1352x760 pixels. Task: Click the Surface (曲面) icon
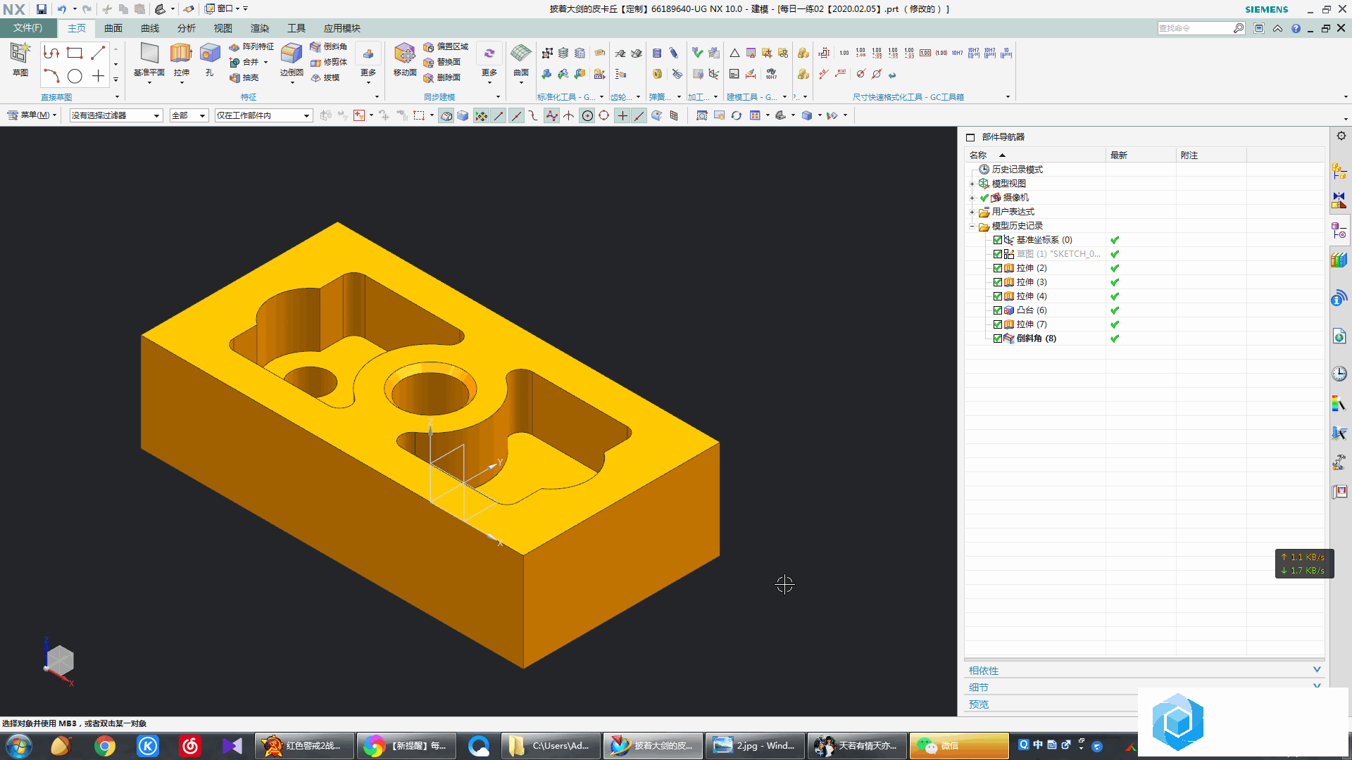[521, 53]
